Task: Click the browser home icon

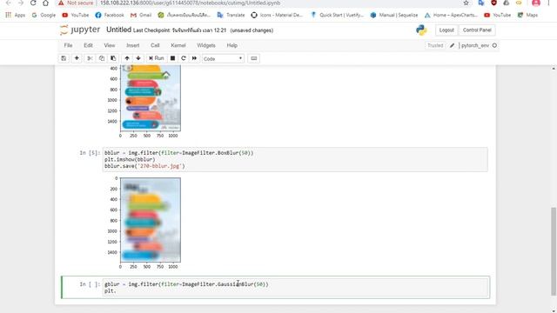Action: 45,3
